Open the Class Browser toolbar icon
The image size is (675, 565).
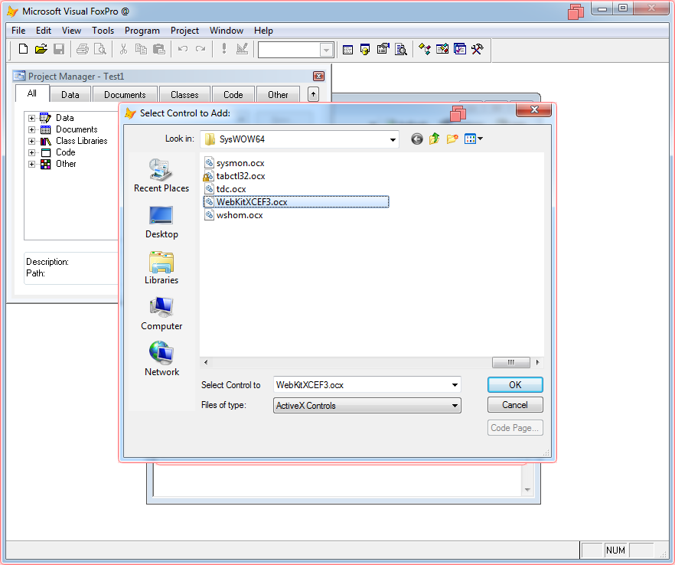click(x=425, y=49)
